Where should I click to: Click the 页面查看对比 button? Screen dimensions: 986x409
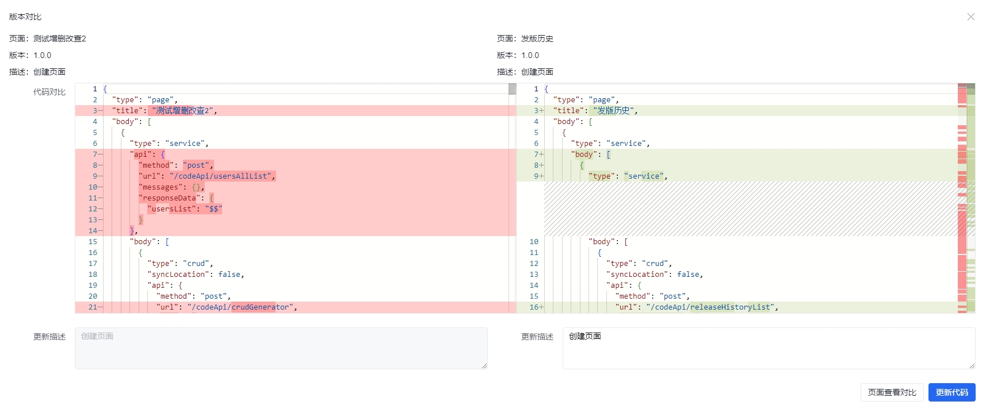point(892,392)
